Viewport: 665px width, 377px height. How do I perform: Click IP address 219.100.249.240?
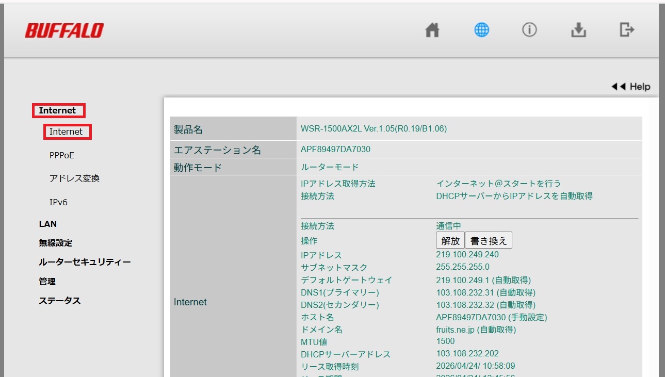tap(467, 254)
